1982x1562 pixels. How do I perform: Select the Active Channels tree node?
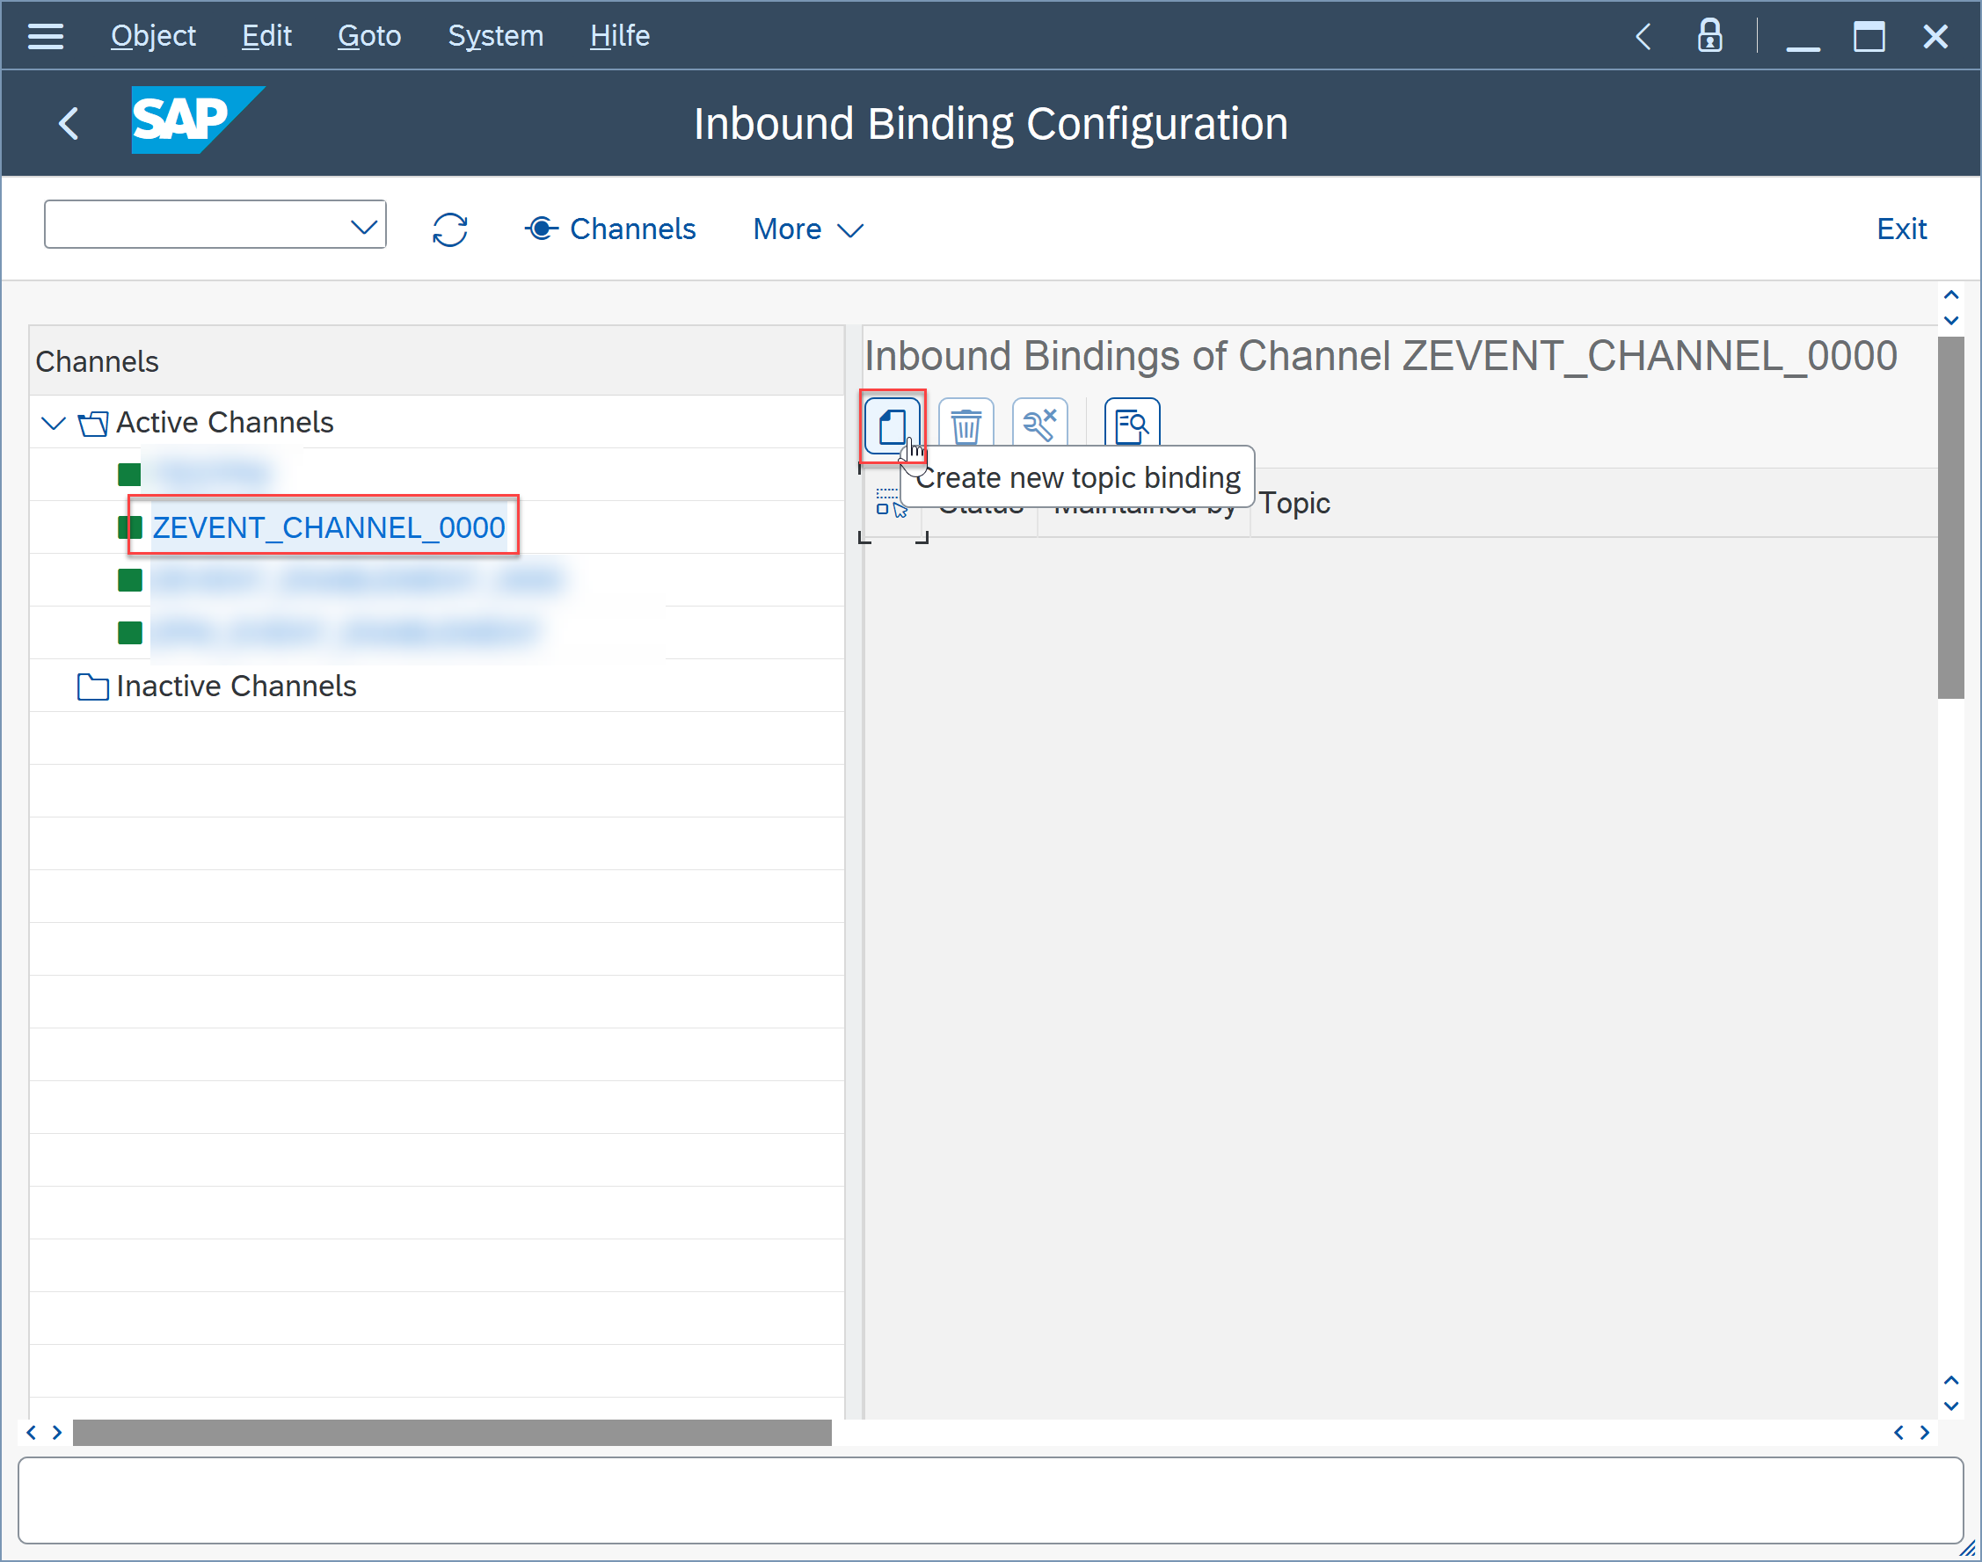tap(225, 423)
